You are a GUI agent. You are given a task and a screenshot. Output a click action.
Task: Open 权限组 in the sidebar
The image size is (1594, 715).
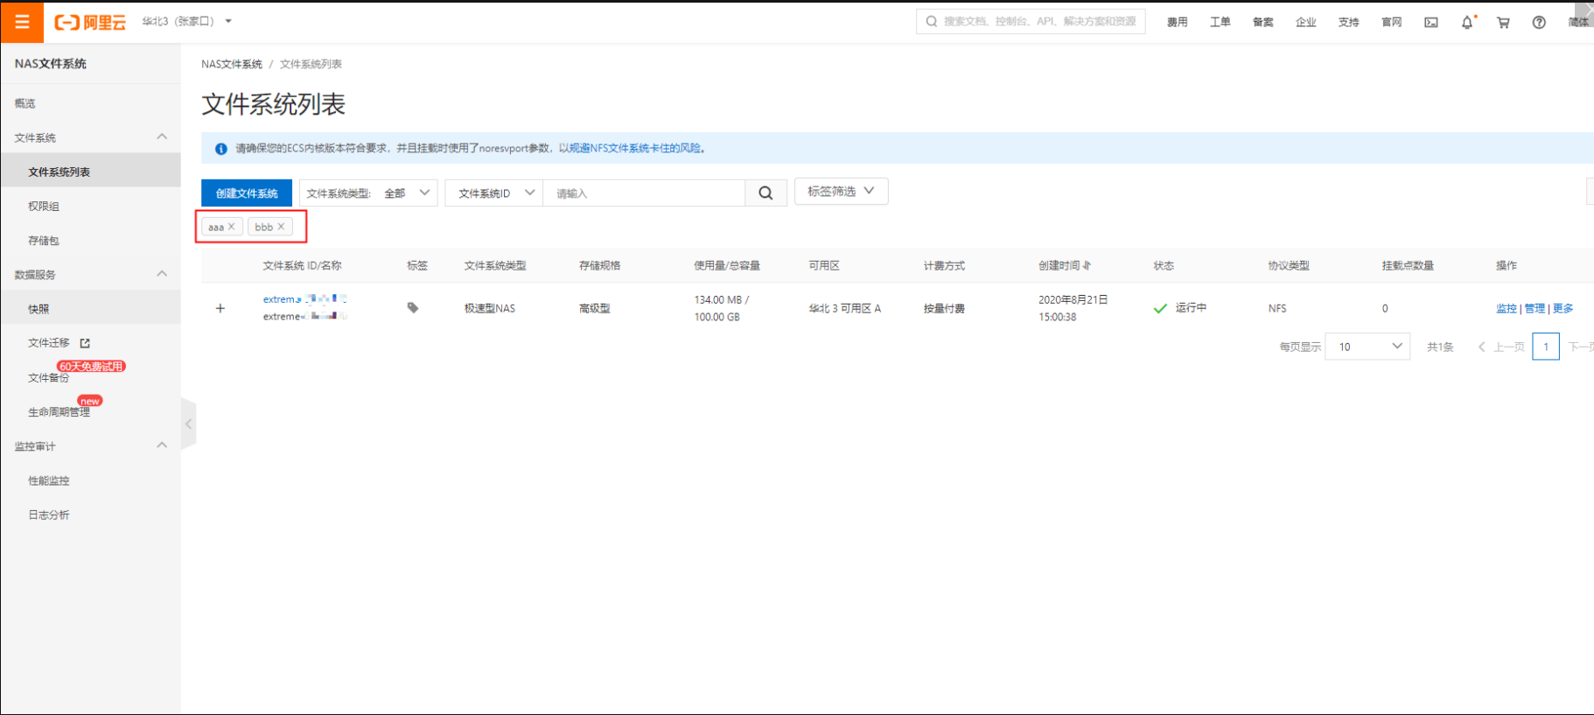click(x=44, y=207)
